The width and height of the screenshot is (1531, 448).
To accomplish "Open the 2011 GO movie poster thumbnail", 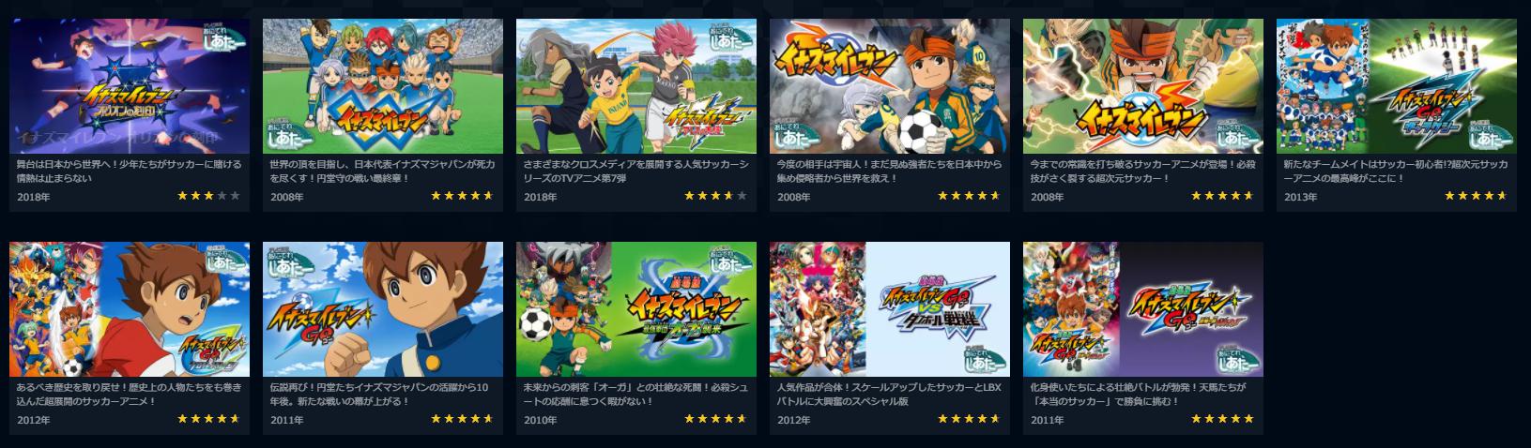I will [x=1143, y=309].
